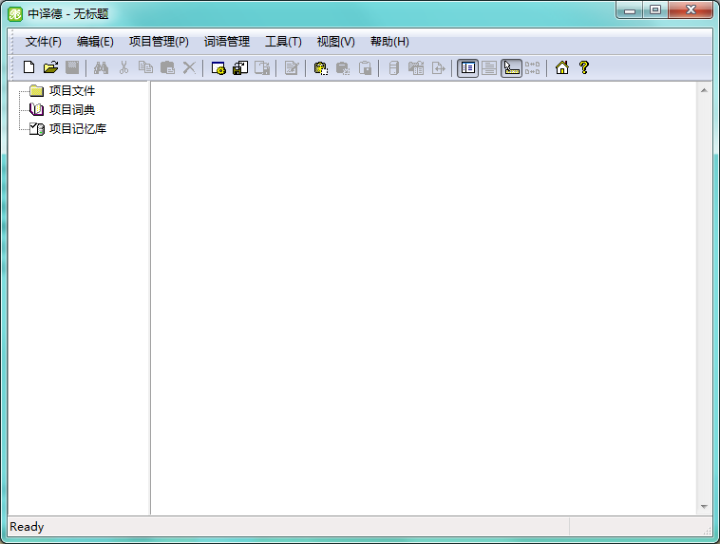Open the 项目管理(P) menu
Image resolution: width=720 pixels, height=544 pixels.
pos(159,42)
